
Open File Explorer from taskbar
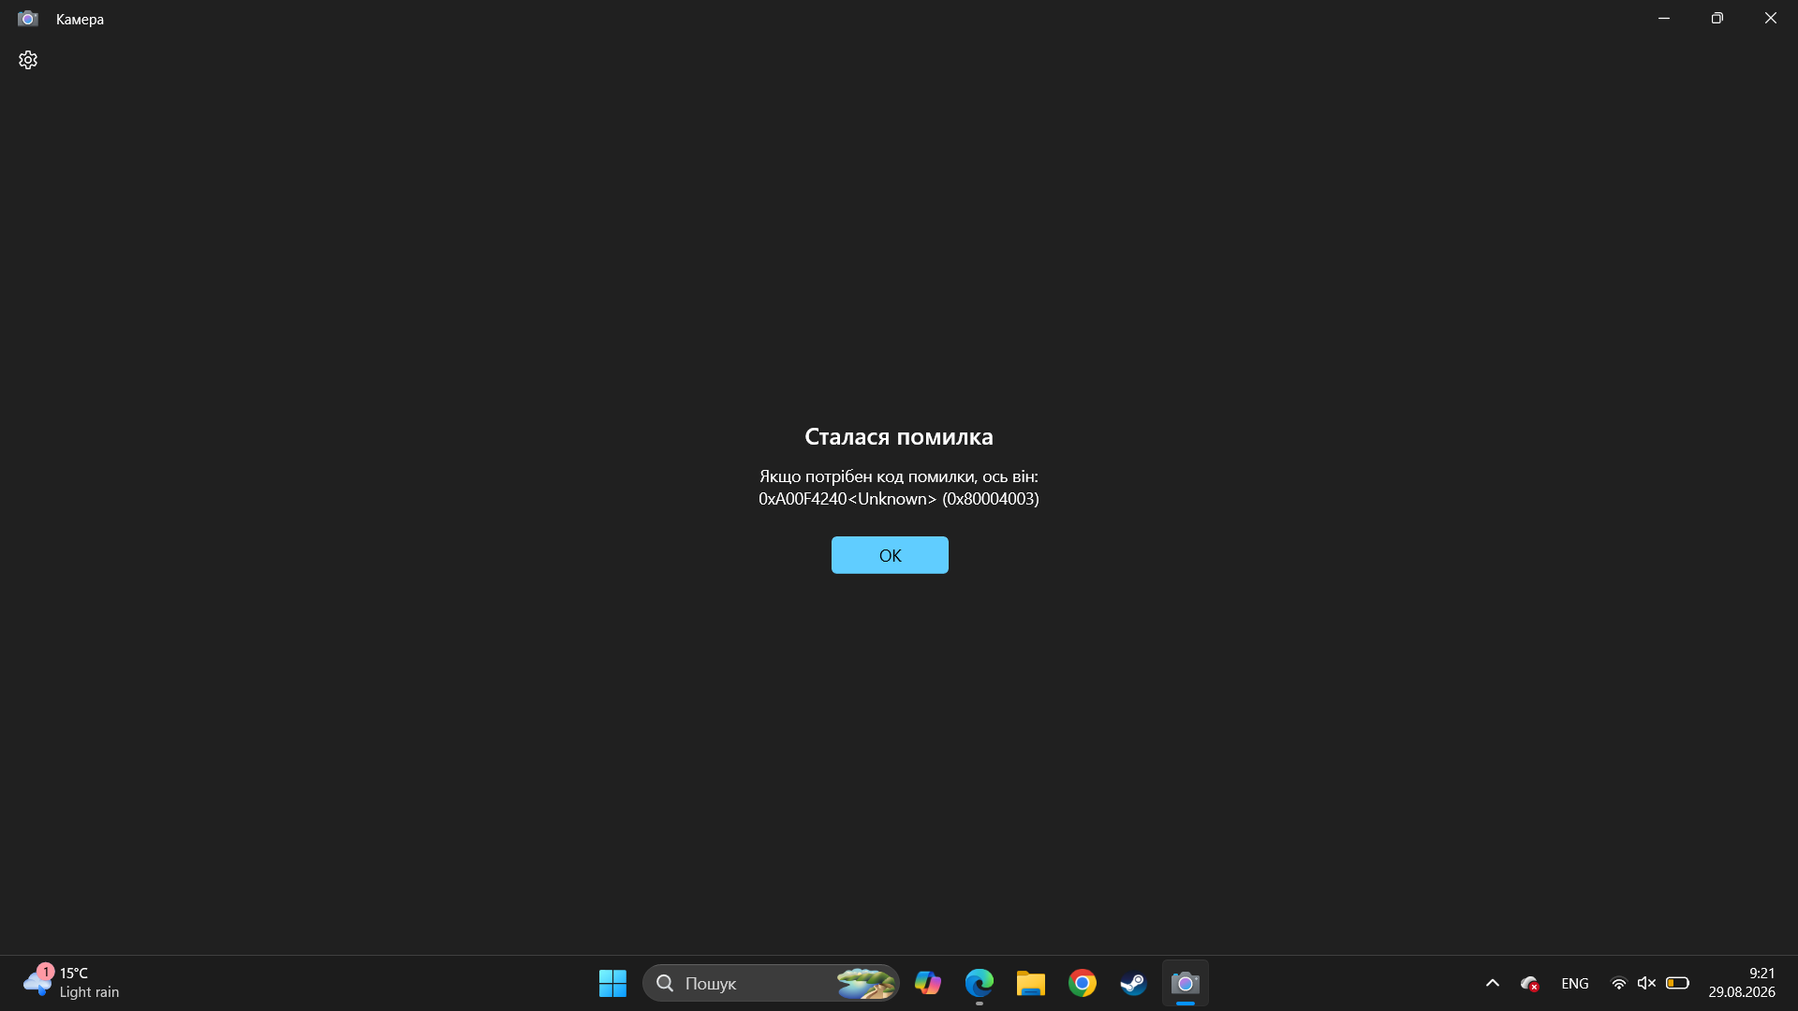[1031, 983]
